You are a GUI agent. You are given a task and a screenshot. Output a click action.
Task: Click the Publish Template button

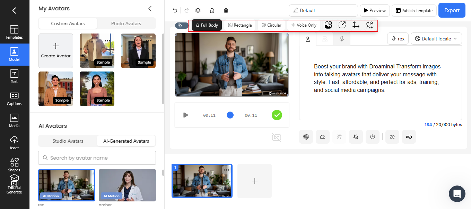414,11
